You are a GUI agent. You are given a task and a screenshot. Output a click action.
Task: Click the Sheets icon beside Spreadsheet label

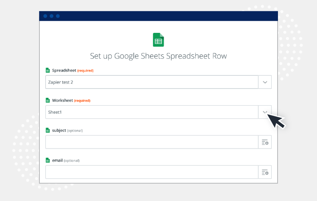click(x=48, y=70)
